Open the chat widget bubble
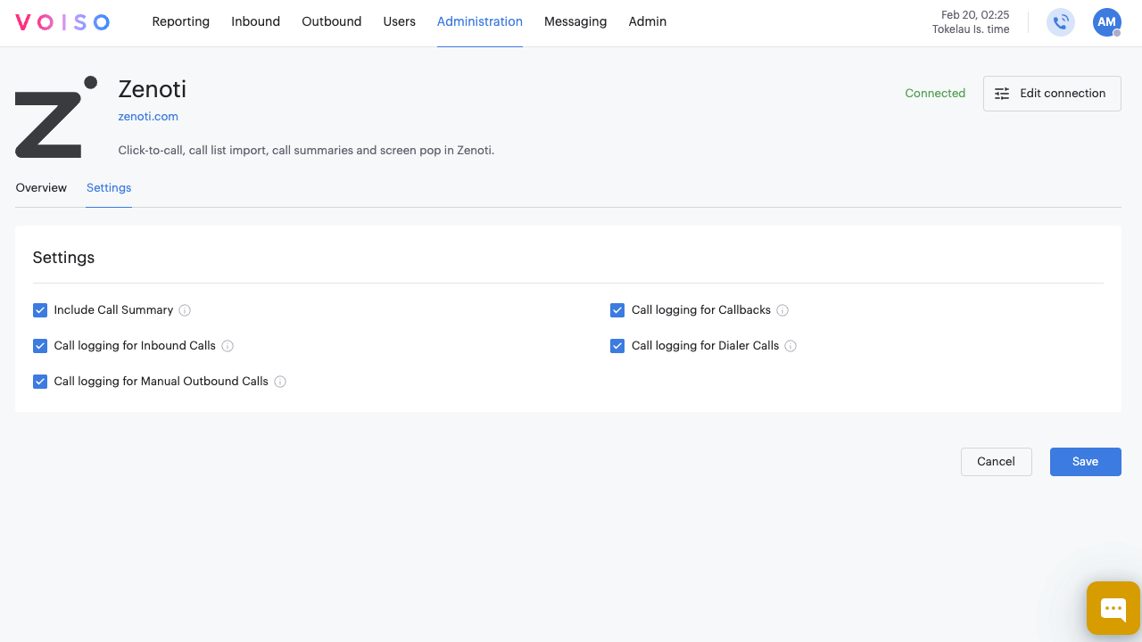Viewport: 1142px width, 642px height. click(1113, 608)
